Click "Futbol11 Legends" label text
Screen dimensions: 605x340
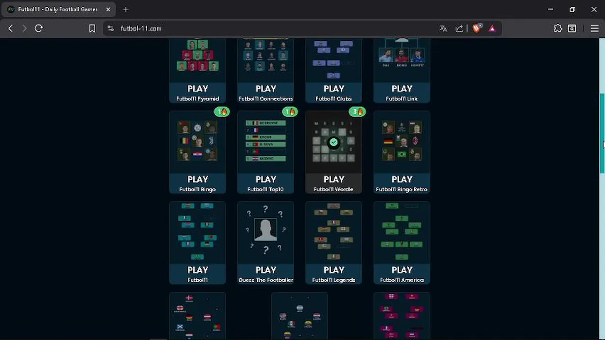[334, 280]
